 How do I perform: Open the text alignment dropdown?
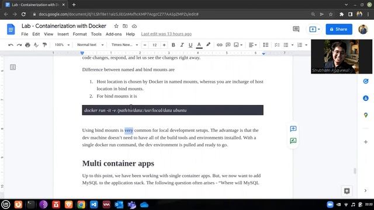(252, 45)
